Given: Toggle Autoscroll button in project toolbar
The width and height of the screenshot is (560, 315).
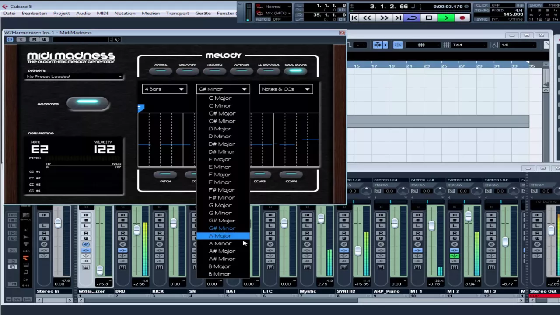Looking at the screenshot, I should tap(378, 45).
